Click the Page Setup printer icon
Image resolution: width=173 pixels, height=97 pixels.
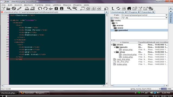(32, 8)
